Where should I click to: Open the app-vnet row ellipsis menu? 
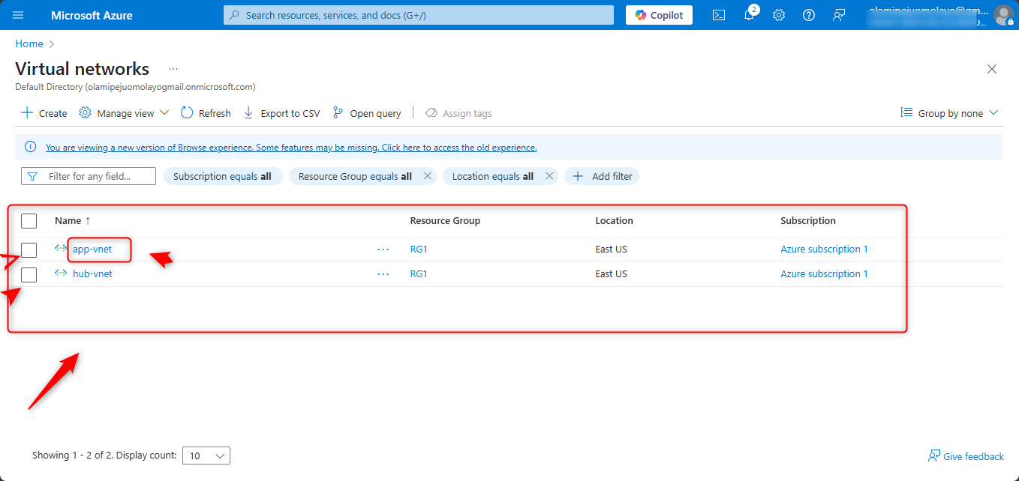pyautogui.click(x=383, y=249)
